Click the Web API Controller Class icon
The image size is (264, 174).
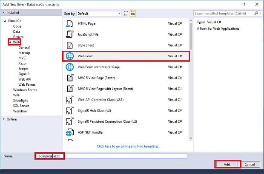point(69,100)
